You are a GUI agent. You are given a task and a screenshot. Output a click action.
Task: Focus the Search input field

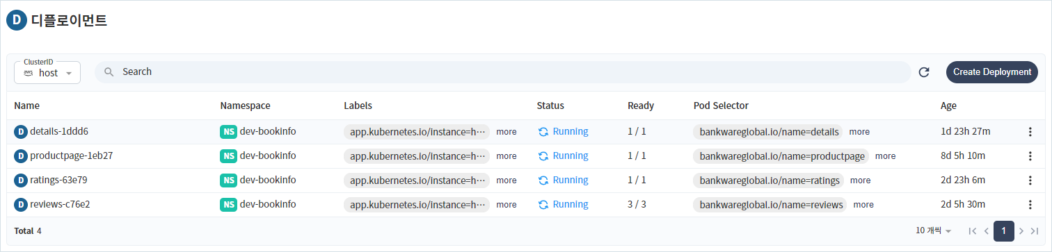[x=502, y=72]
